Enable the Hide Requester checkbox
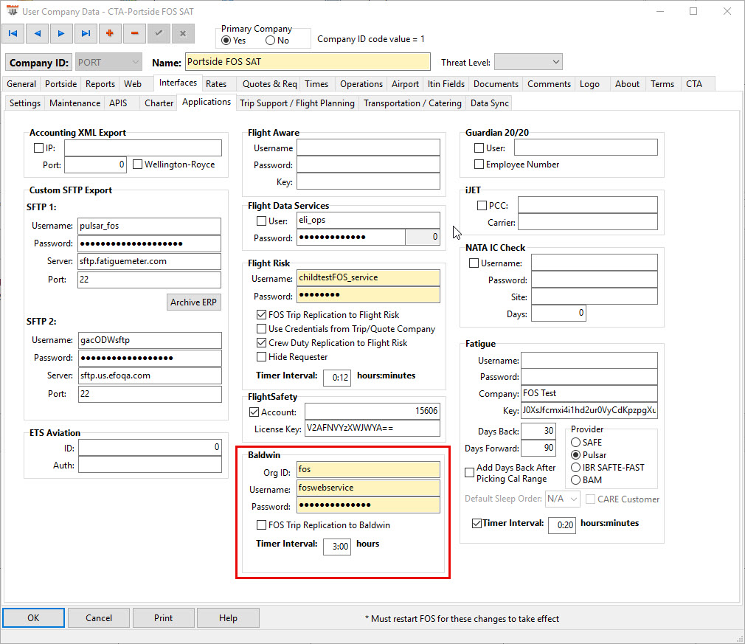 (261, 357)
